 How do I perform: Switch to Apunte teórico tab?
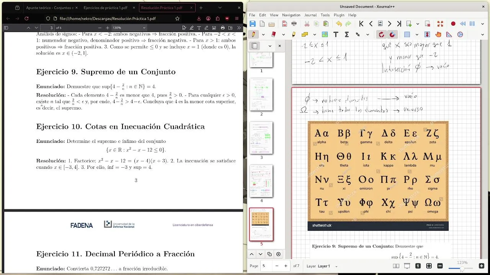click(49, 8)
